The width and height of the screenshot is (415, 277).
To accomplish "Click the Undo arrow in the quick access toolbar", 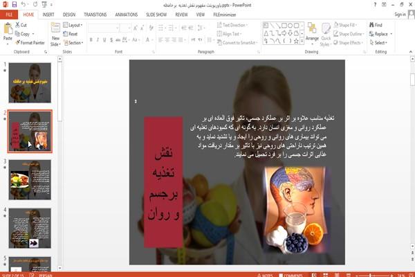I will [x=24, y=5].
